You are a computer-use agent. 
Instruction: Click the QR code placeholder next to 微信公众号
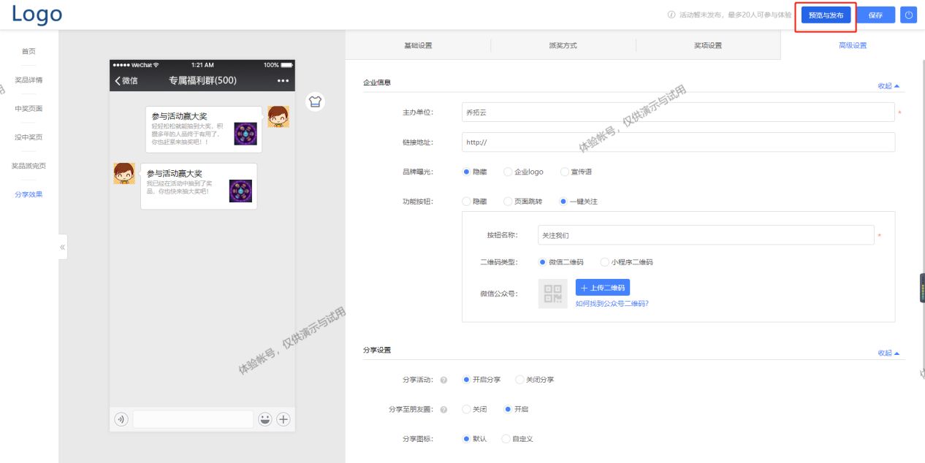click(x=553, y=293)
